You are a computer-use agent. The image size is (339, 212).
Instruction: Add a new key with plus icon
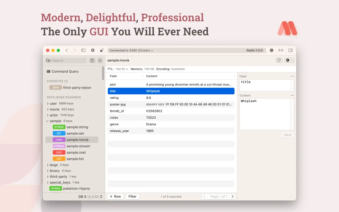(x=100, y=61)
